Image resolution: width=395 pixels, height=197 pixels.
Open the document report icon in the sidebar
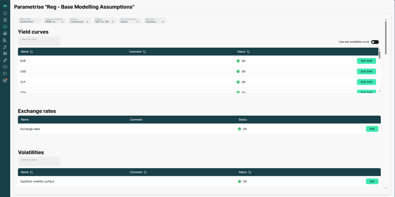(5, 20)
